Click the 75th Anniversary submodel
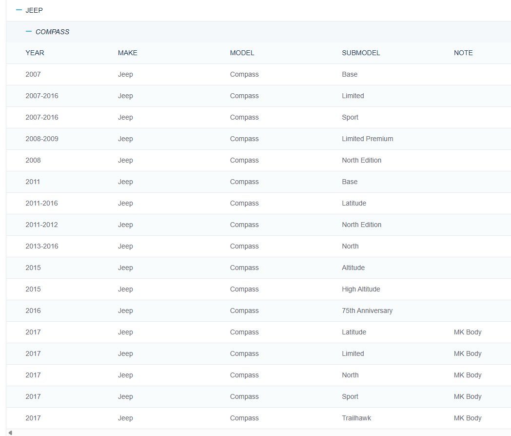Viewport: 511px width, 436px height. coord(367,311)
